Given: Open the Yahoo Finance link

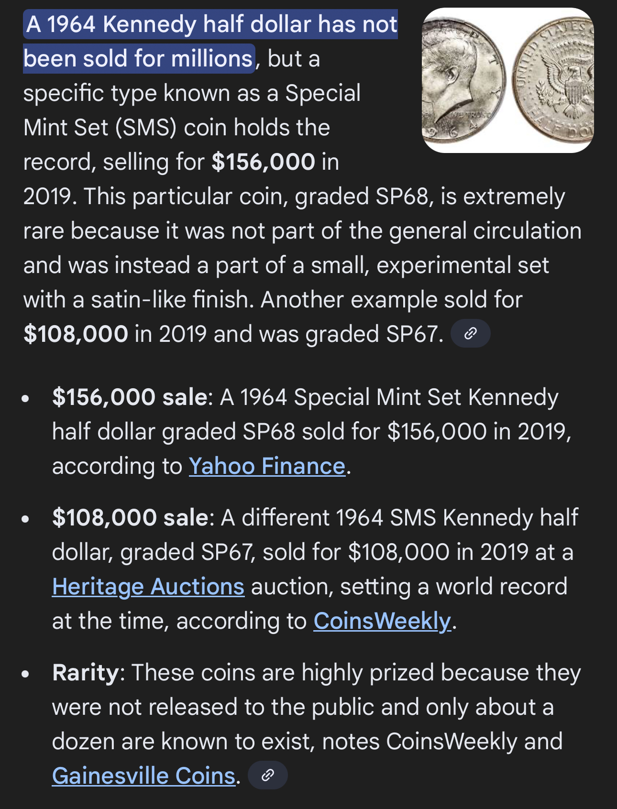Looking at the screenshot, I should 267,466.
